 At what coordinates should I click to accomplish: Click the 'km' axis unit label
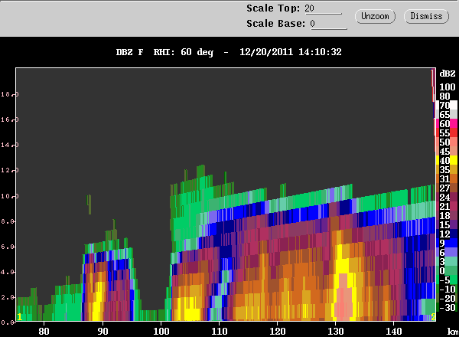click(453, 332)
